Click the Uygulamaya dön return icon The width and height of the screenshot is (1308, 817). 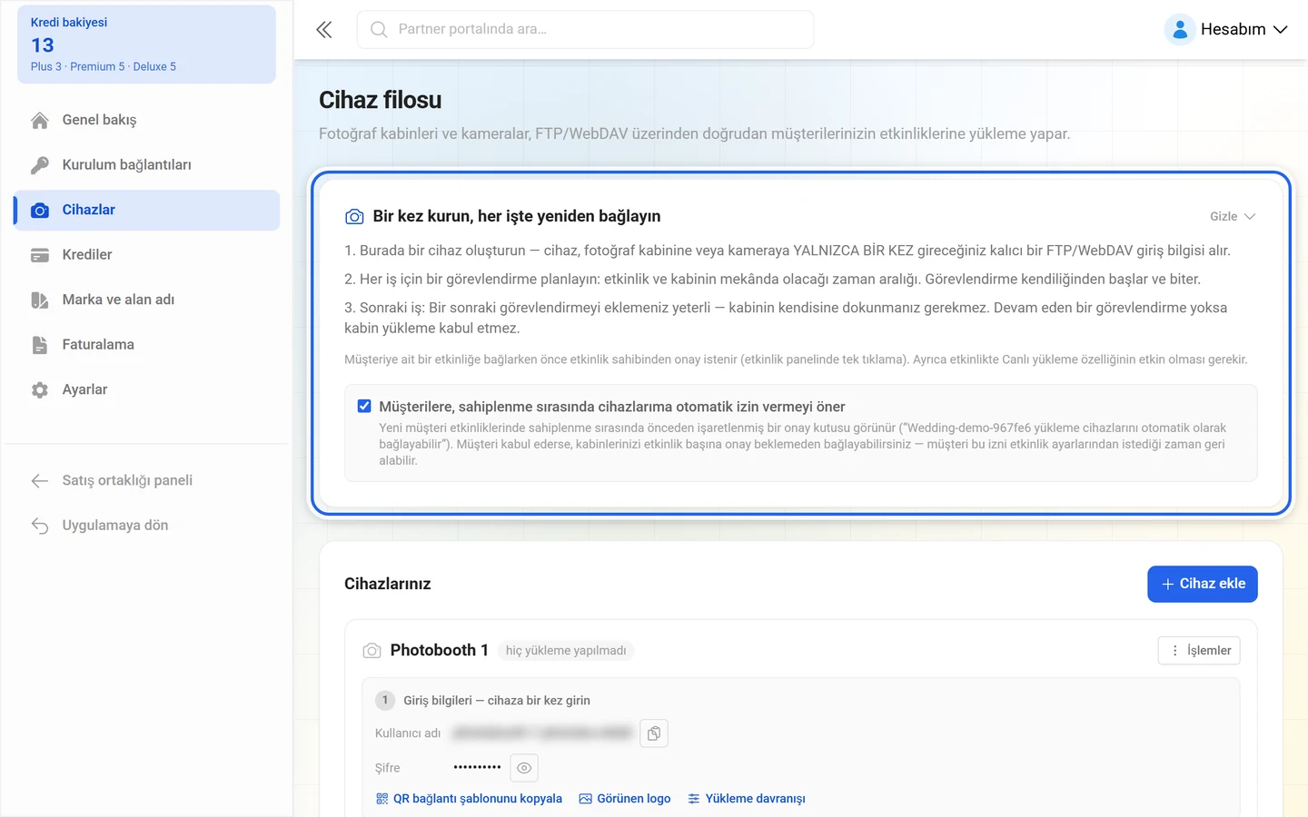(40, 526)
